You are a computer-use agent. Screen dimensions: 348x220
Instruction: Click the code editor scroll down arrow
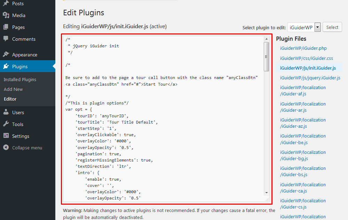pos(267,192)
